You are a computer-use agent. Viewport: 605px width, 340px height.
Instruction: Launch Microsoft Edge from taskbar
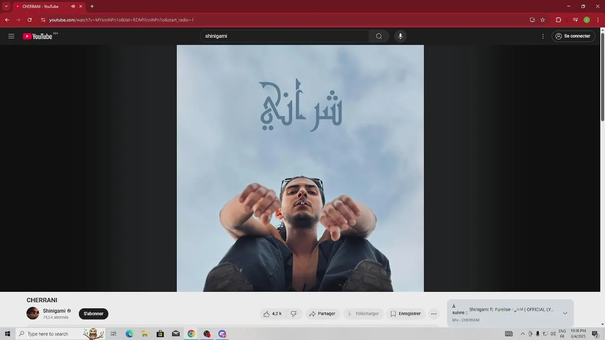click(x=130, y=334)
